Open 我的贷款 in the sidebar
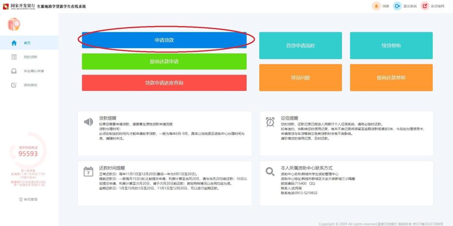The width and height of the screenshot is (453, 226). [x=30, y=57]
